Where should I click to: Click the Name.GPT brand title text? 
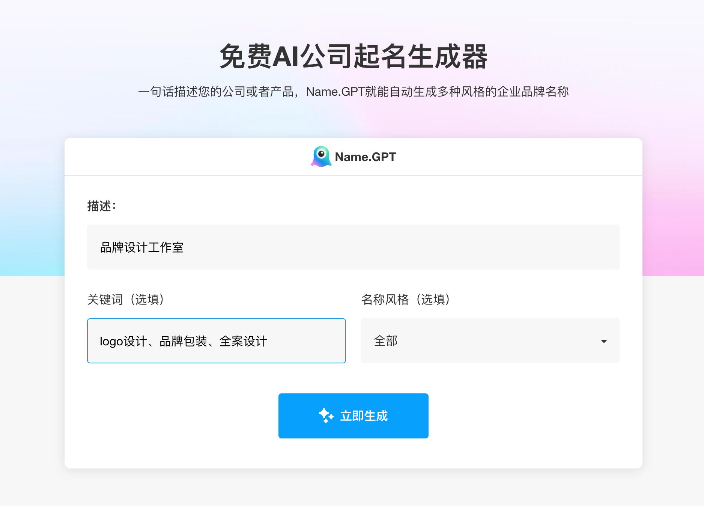365,157
